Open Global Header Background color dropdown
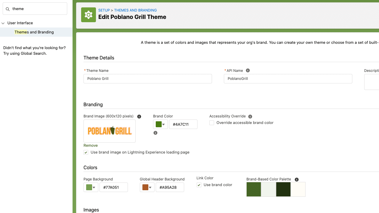The image size is (379, 213). [x=147, y=188]
